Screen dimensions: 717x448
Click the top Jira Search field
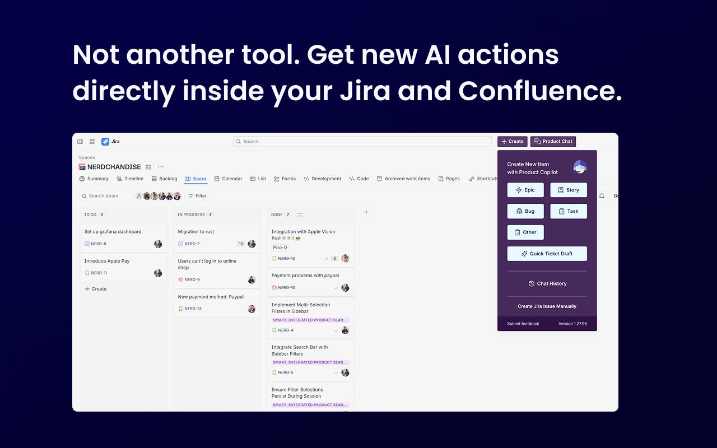(x=362, y=142)
